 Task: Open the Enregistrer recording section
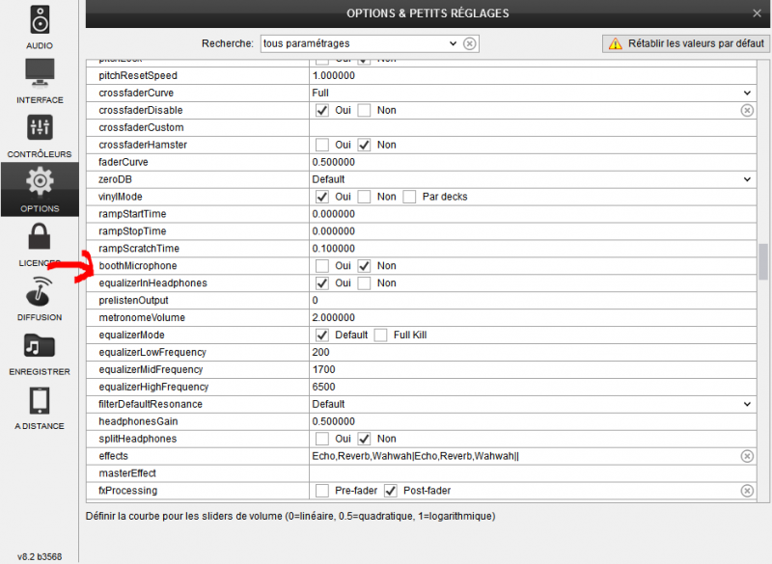(40, 352)
